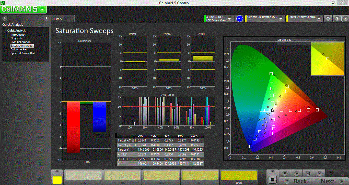Add a new history tab with plus

pos(70,19)
